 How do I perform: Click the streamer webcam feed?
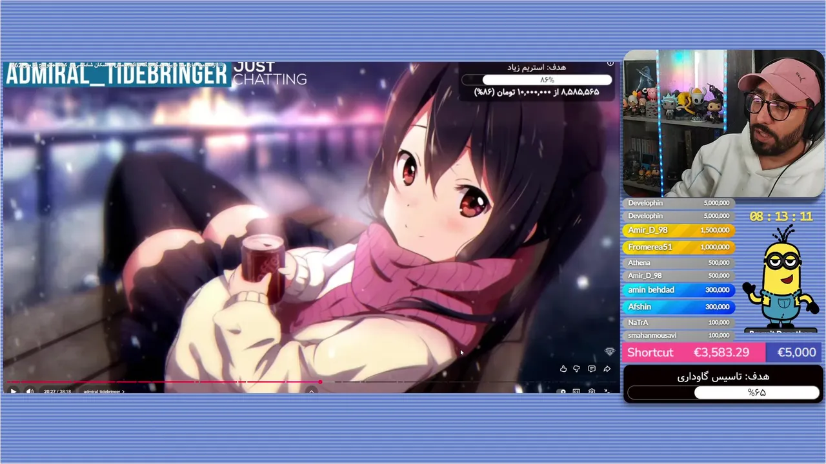tap(723, 123)
